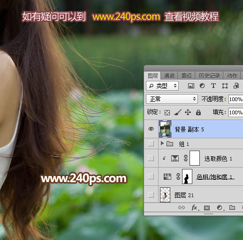Show the 图层 21 layer visibility
This screenshot has width=243, height=240.
(x=151, y=195)
